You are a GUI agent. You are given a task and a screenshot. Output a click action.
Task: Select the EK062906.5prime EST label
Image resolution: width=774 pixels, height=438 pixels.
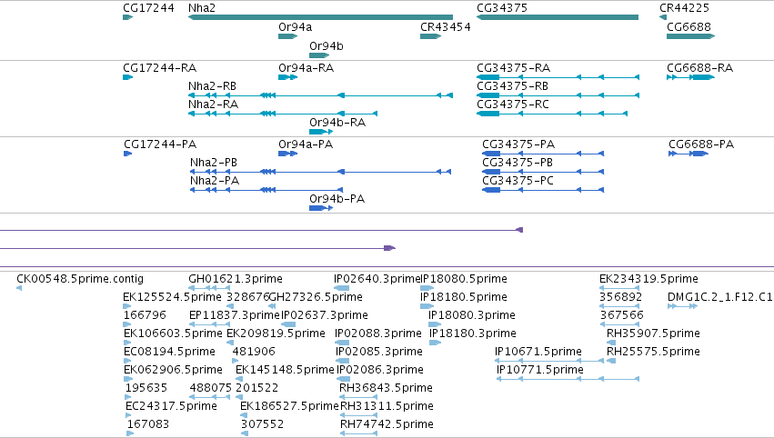173,371
